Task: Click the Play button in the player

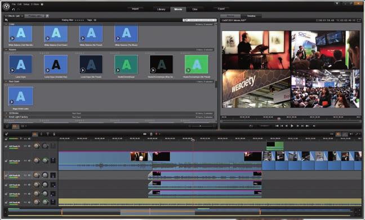Action: point(292,126)
